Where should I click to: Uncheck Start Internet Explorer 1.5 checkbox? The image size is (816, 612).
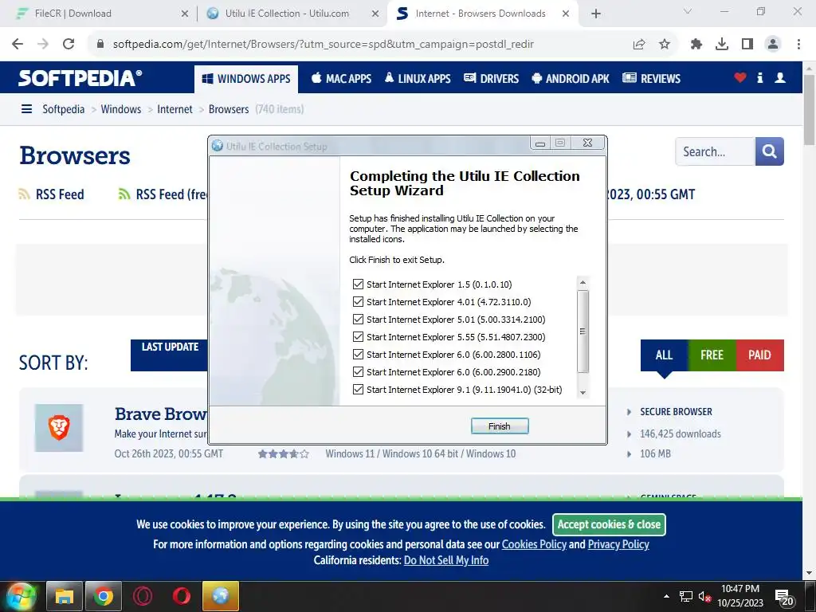pyautogui.click(x=358, y=284)
